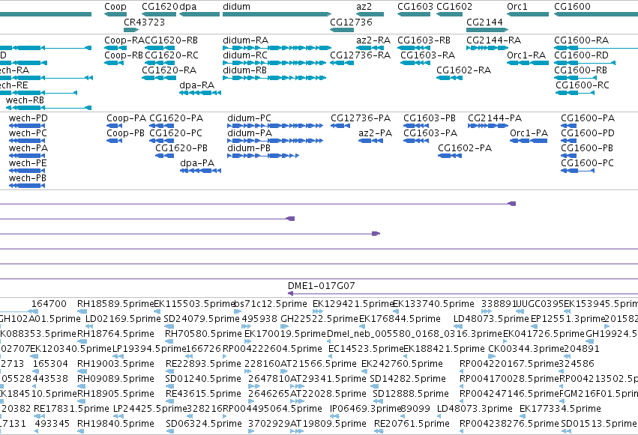Click the CG12736-RA transcript label
638x435 pixels.
pos(360,55)
